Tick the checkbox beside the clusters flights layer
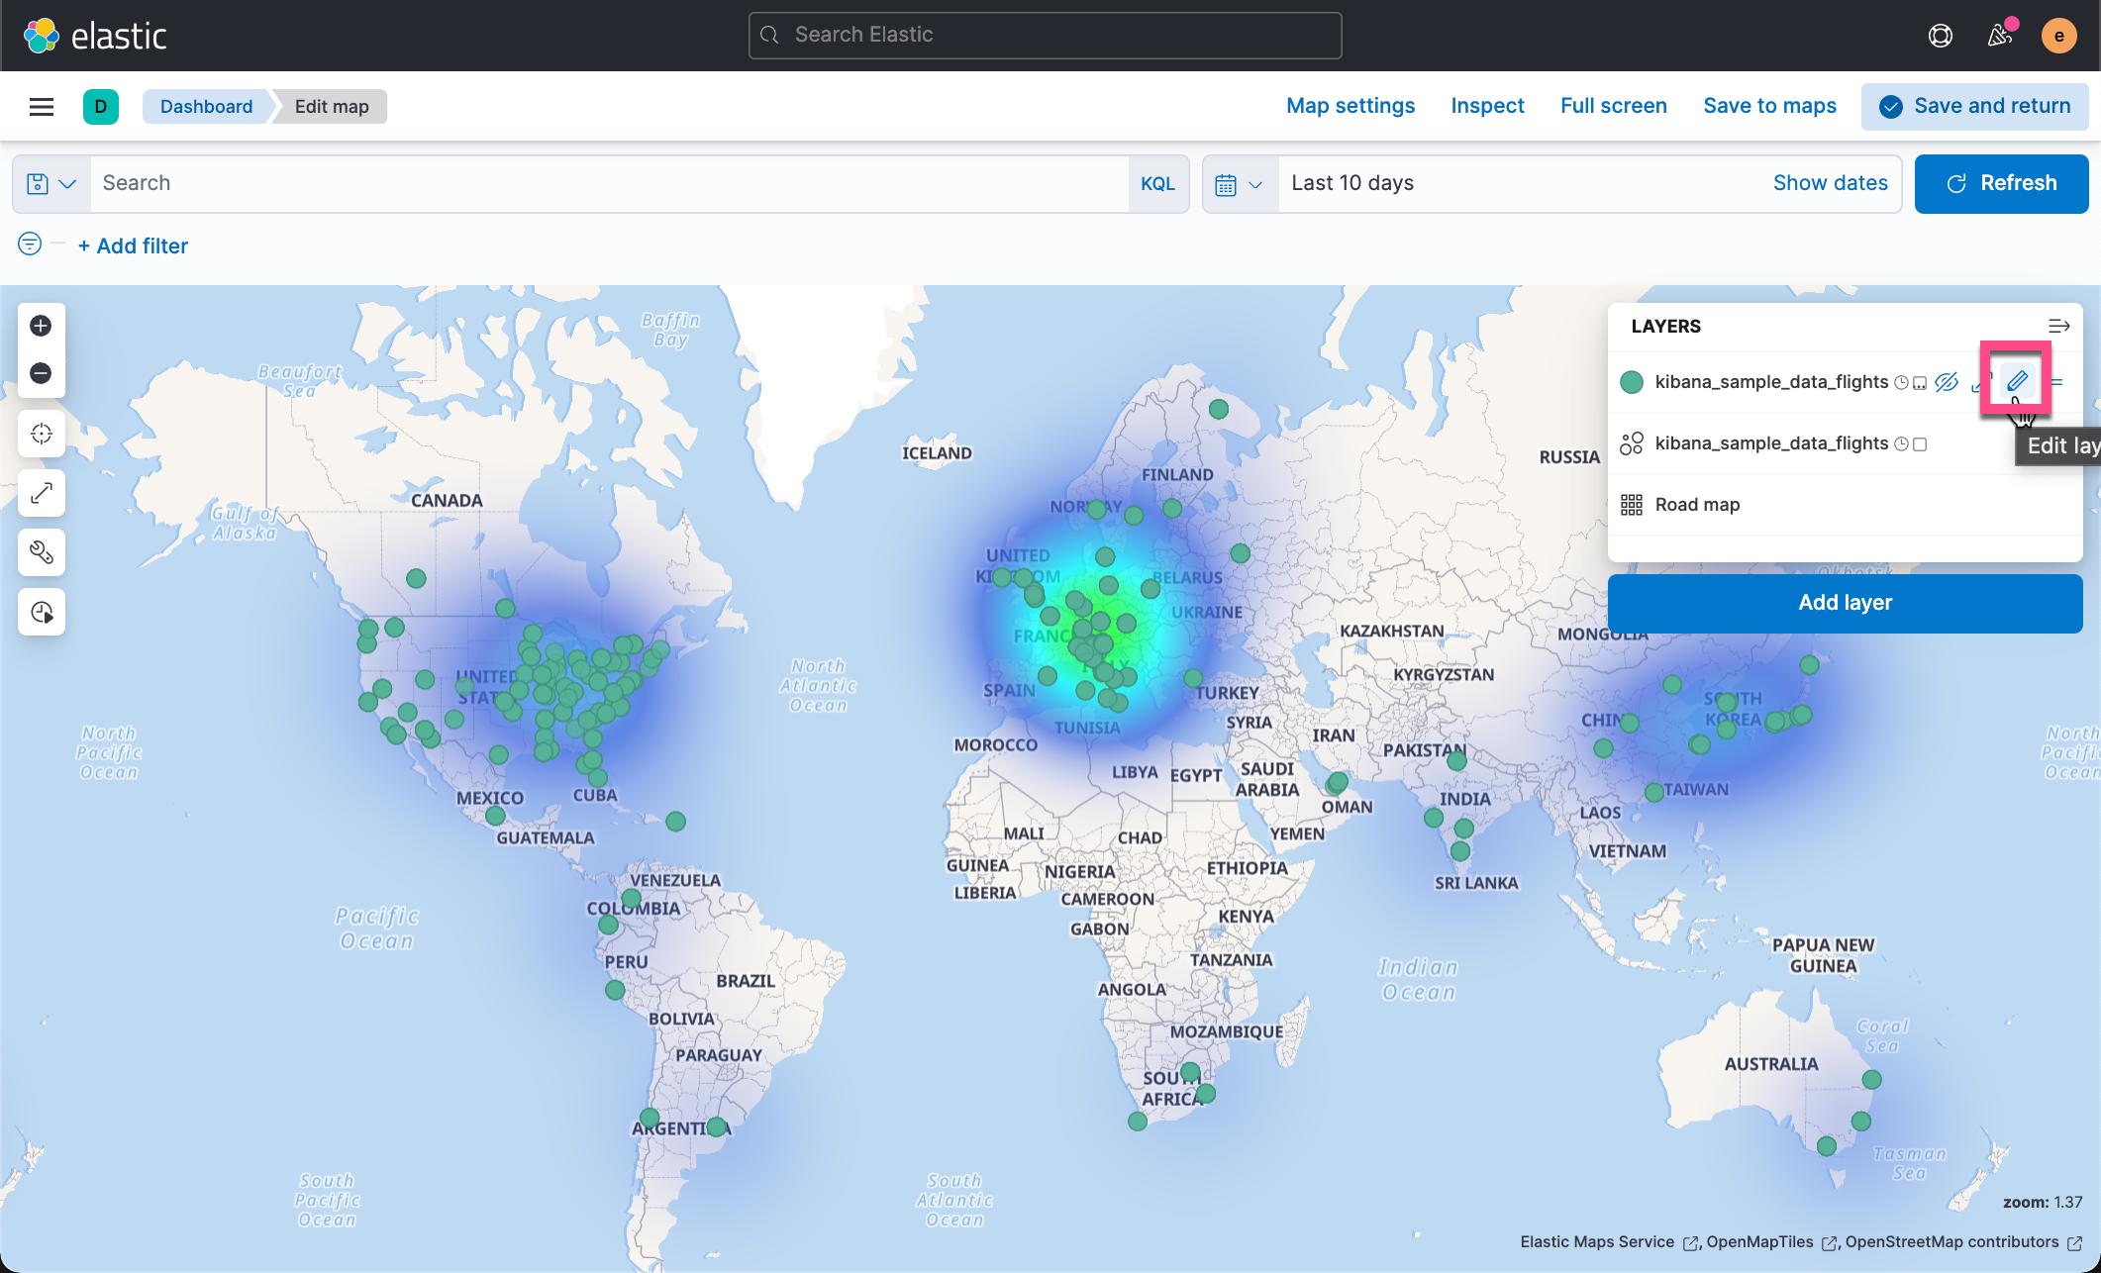Viewport: 2101px width, 1273px height. [x=1921, y=444]
